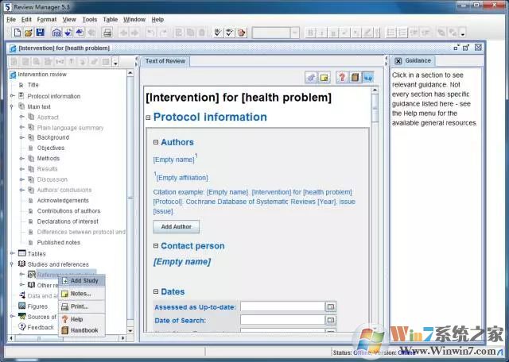The width and height of the screenshot is (509, 362).
Task: Click the Notes icon in review toolbar
Action: coord(324,77)
